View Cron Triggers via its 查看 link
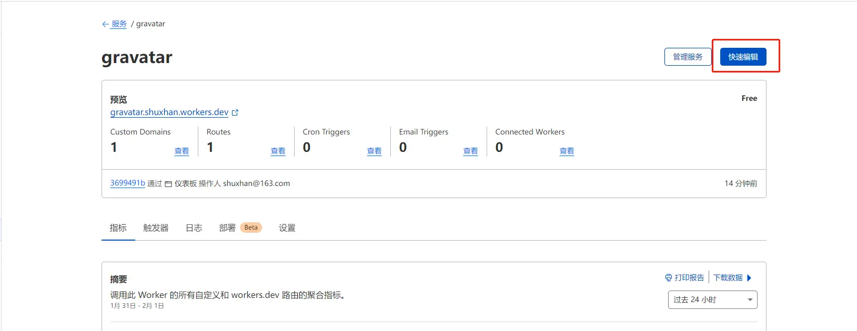 374,151
